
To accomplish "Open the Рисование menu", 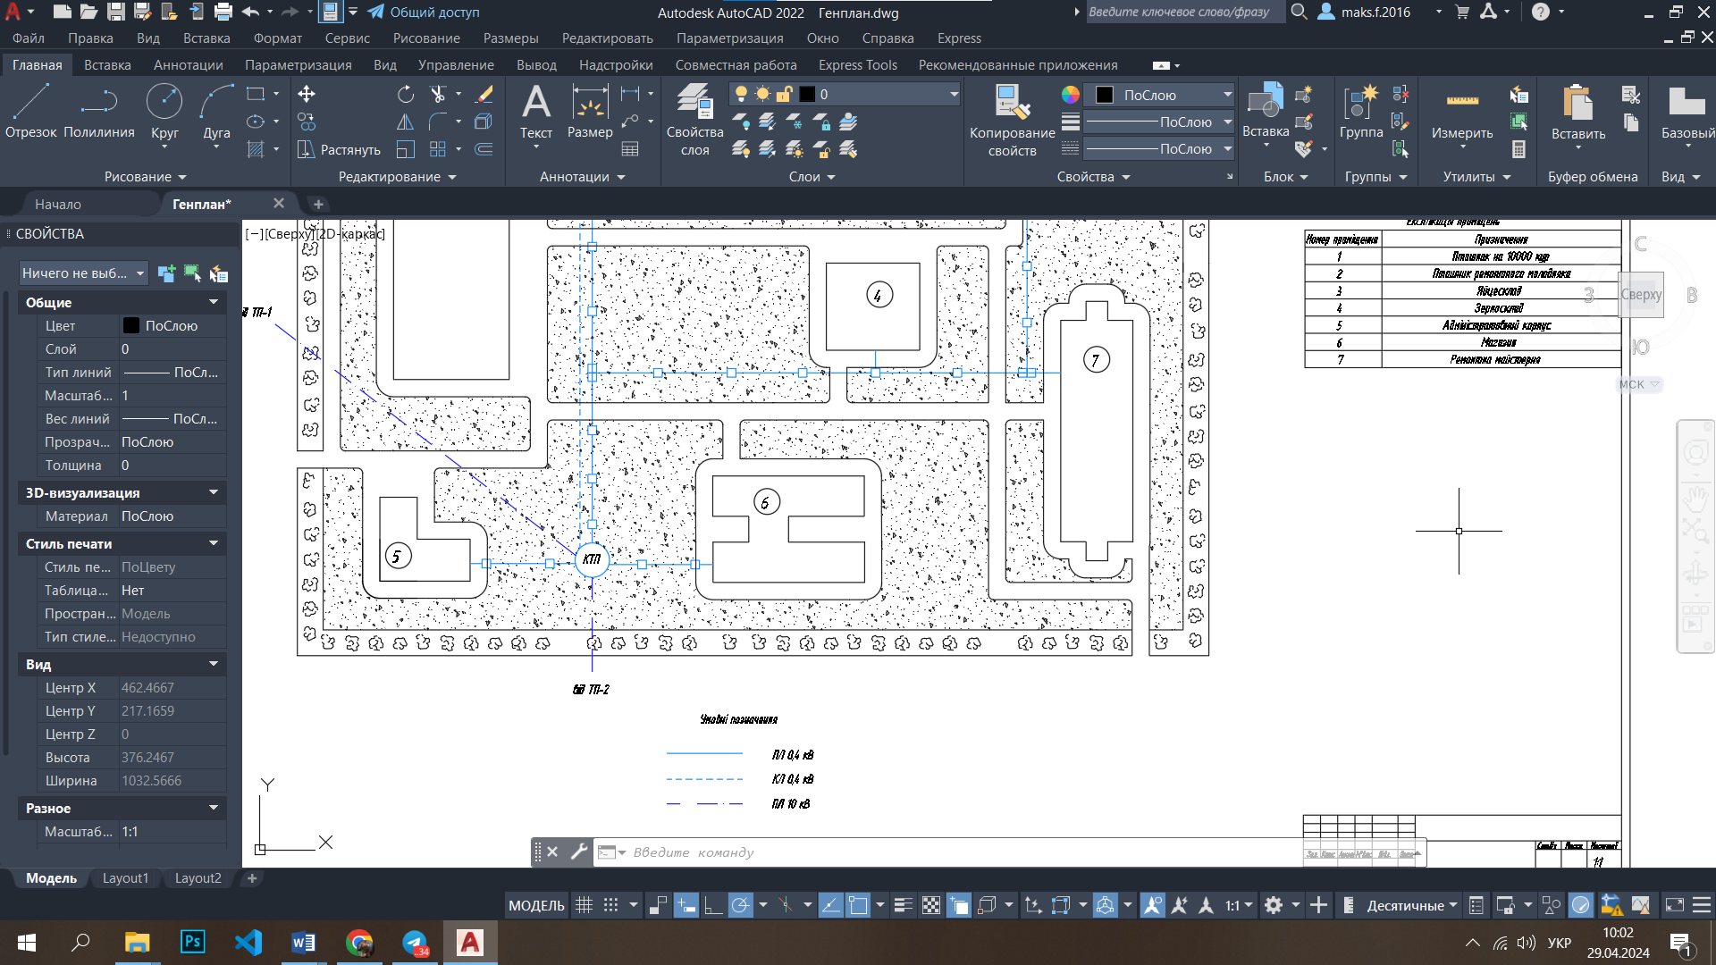I will point(426,38).
